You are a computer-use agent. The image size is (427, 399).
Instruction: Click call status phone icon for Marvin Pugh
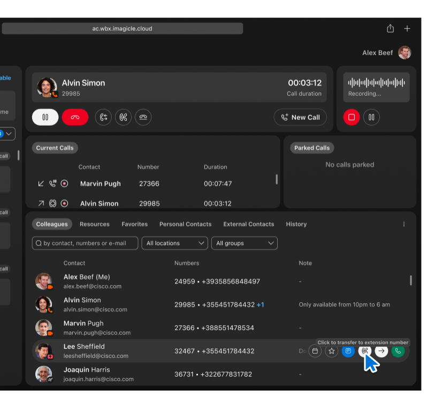pyautogui.click(x=53, y=183)
